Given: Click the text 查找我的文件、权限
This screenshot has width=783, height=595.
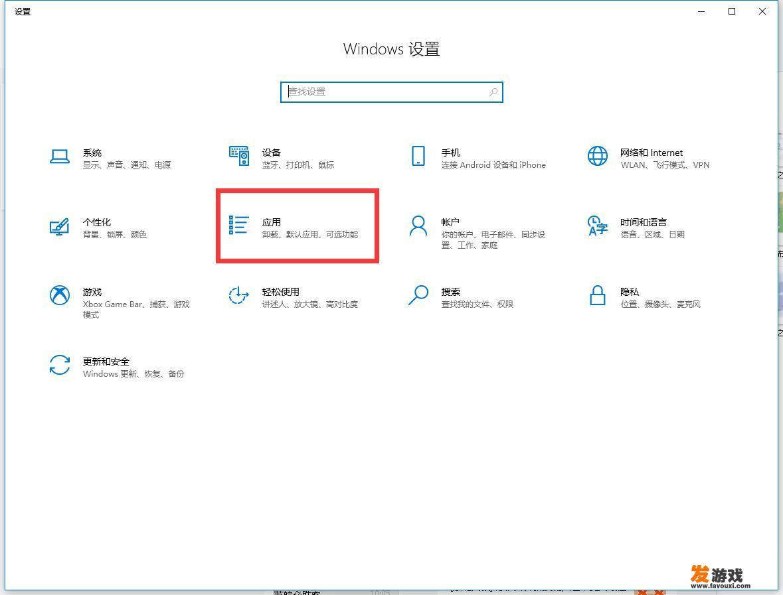Looking at the screenshot, I should point(478,304).
